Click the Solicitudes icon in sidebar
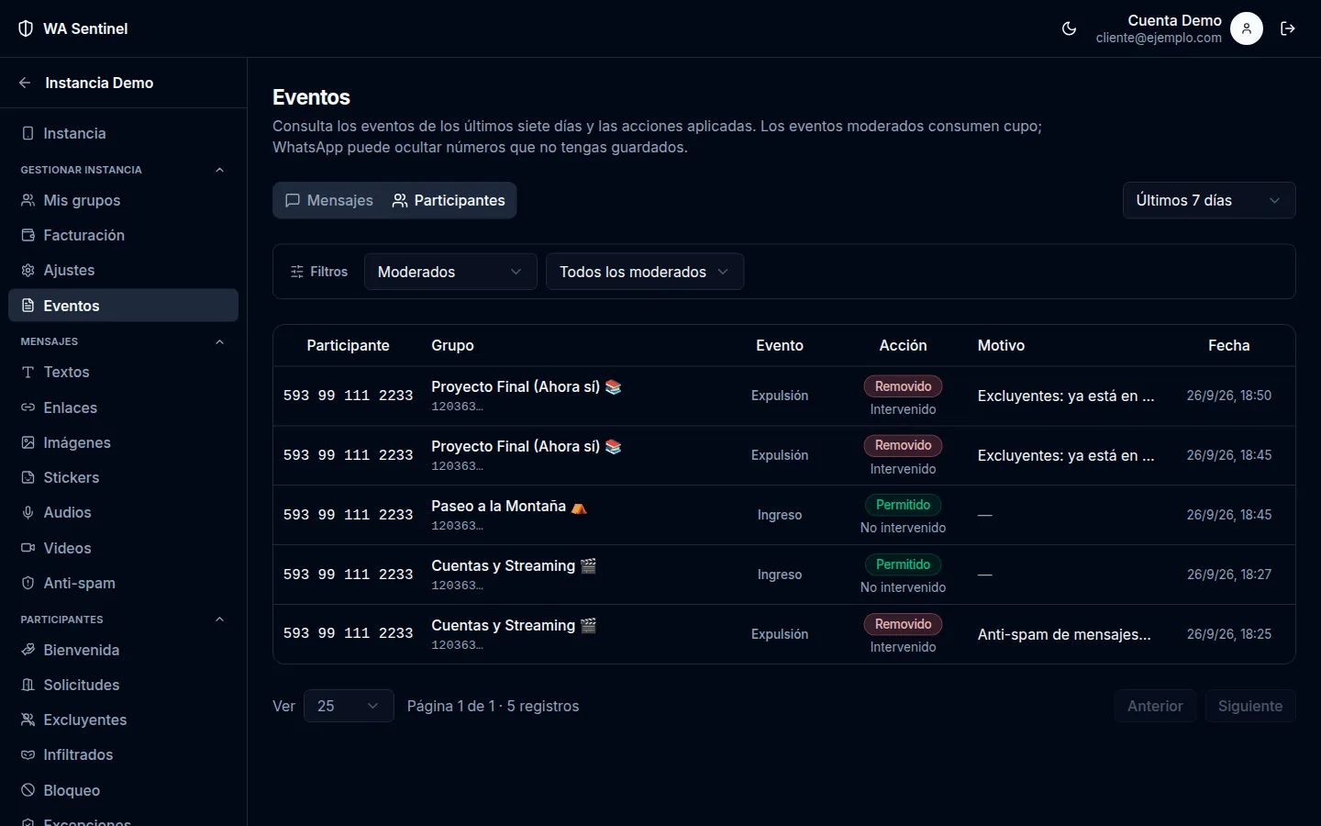Image resolution: width=1321 pixels, height=826 pixels. [x=28, y=685]
